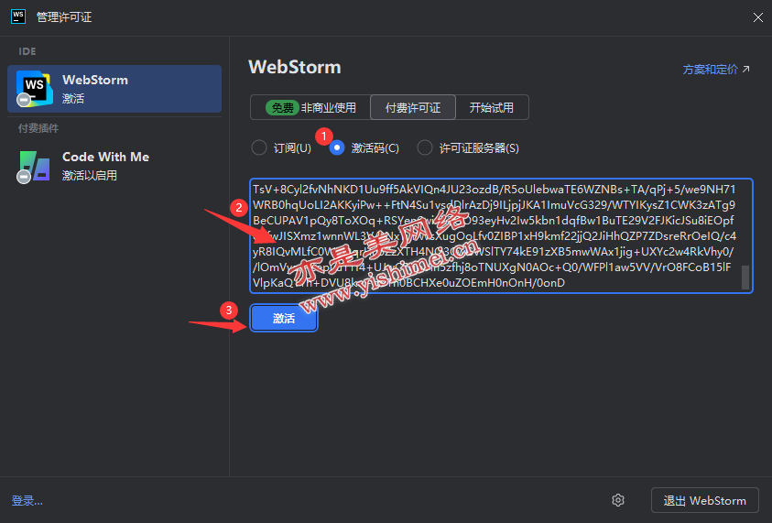Viewport: 772px width, 523px height.
Task: Open the settings gear icon
Action: (x=618, y=500)
